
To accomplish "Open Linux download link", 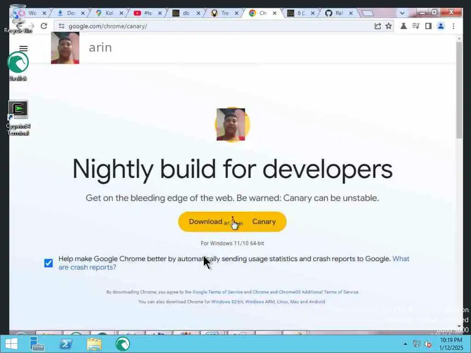I will 282,302.
